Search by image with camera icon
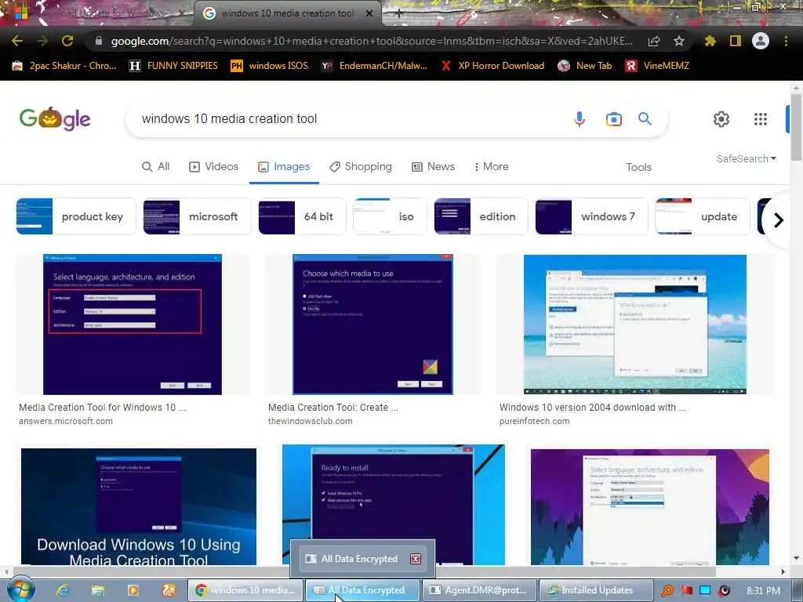The height and width of the screenshot is (602, 803). [613, 119]
